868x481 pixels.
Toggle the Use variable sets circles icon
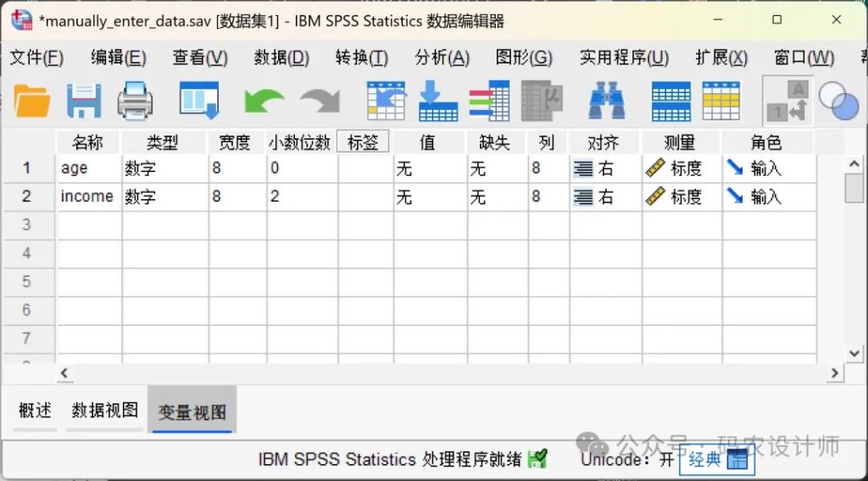click(838, 102)
